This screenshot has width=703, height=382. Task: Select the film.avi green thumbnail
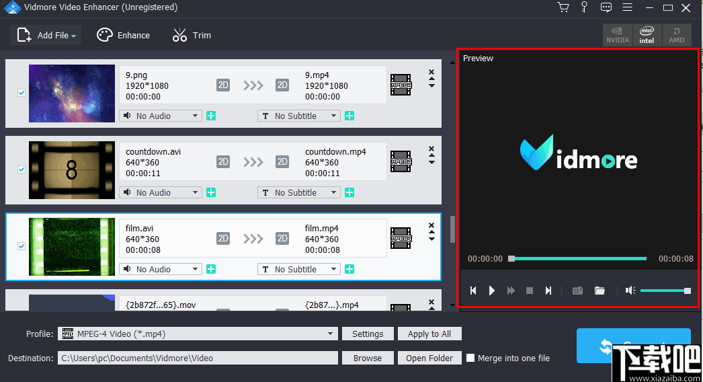pos(72,247)
